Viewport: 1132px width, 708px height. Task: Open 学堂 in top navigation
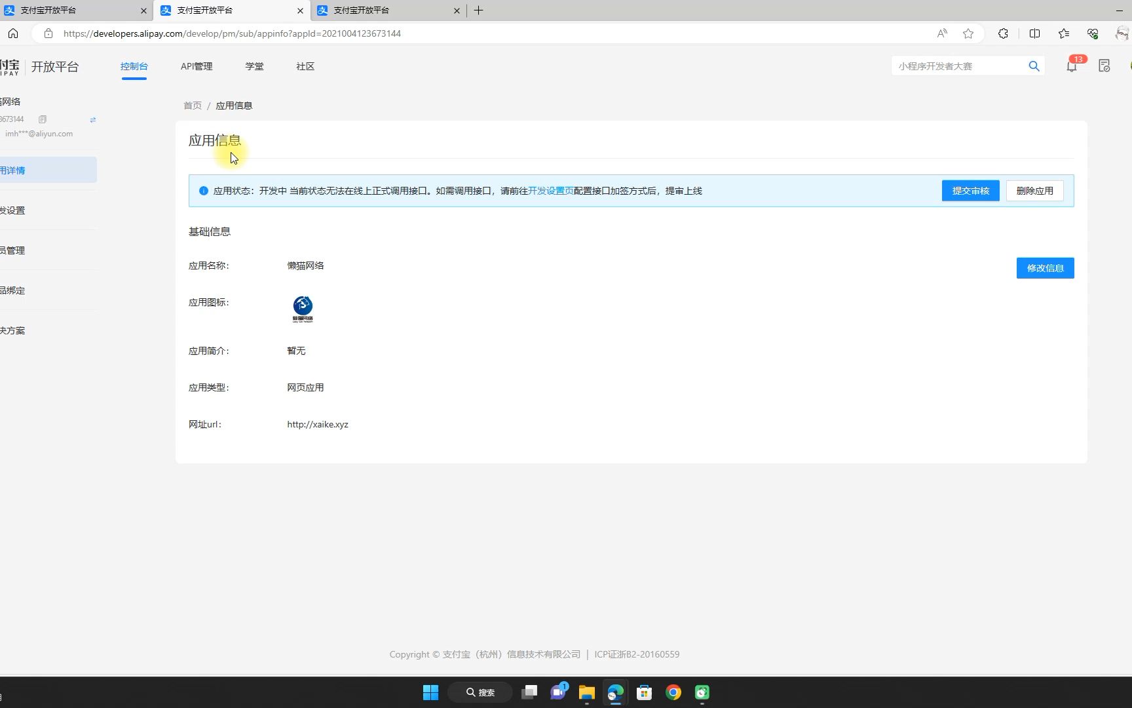[x=254, y=66]
